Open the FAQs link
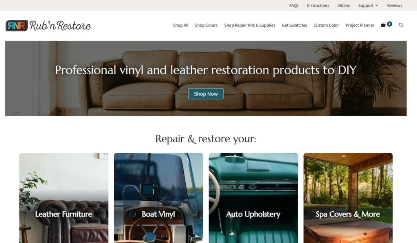Image resolution: width=417 pixels, height=243 pixels. coord(294,5)
